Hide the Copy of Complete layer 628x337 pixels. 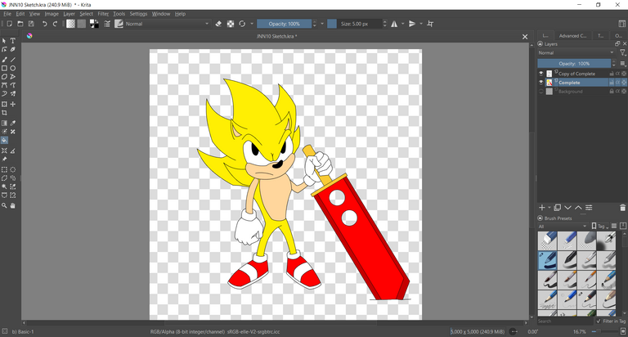(541, 74)
